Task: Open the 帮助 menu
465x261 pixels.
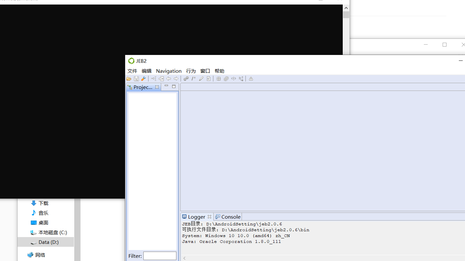Action: (219, 71)
